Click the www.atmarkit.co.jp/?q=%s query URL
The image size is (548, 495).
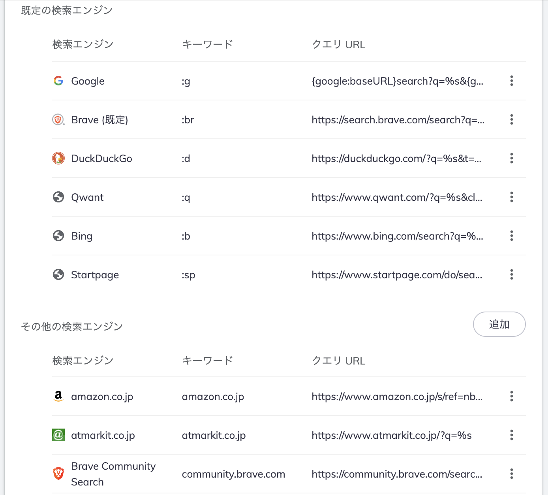click(392, 435)
